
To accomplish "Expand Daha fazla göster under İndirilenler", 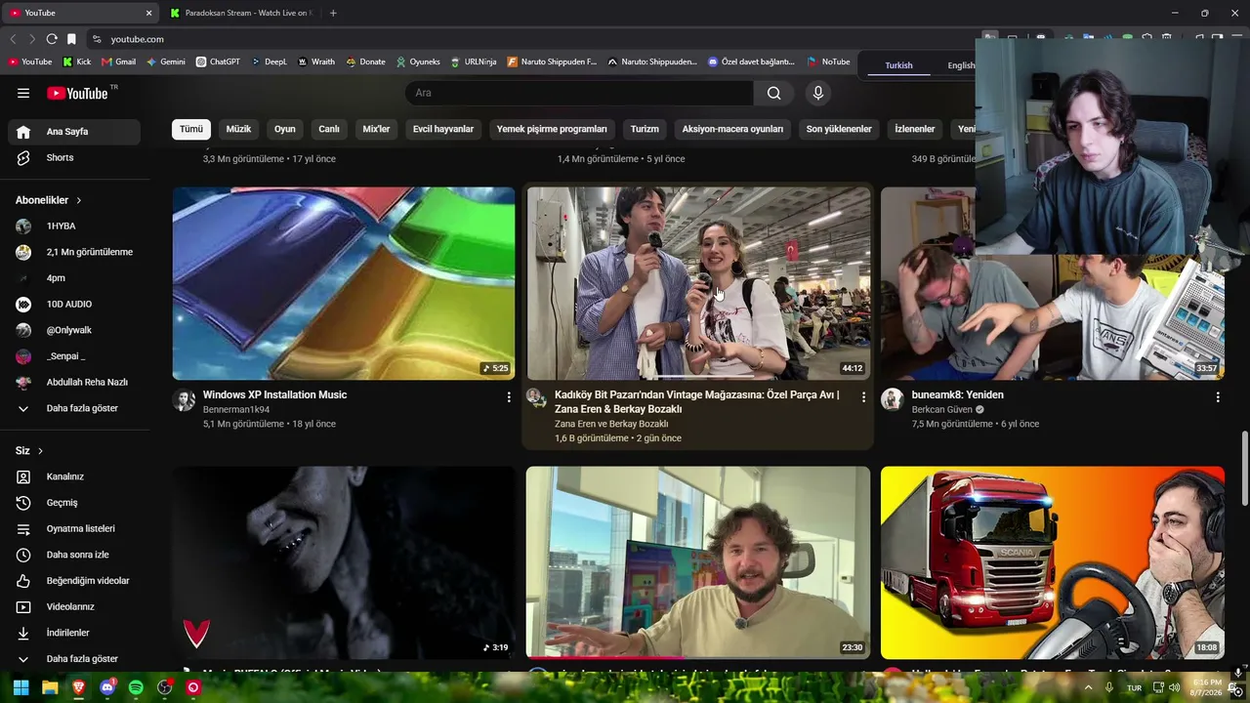I will [74, 659].
